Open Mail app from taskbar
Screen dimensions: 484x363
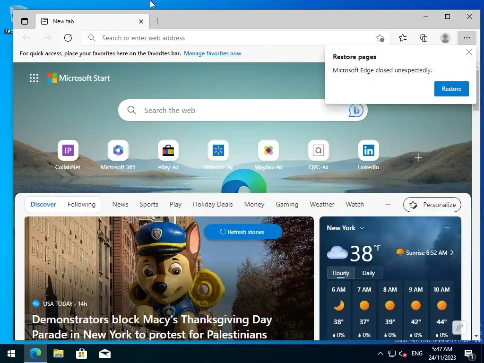tap(105, 354)
